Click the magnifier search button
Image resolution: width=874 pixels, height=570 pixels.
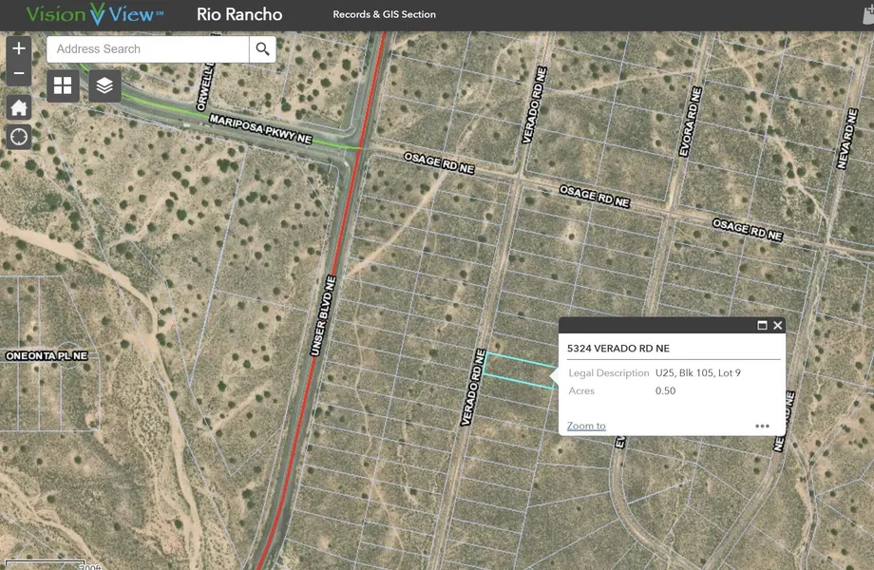[x=262, y=49]
